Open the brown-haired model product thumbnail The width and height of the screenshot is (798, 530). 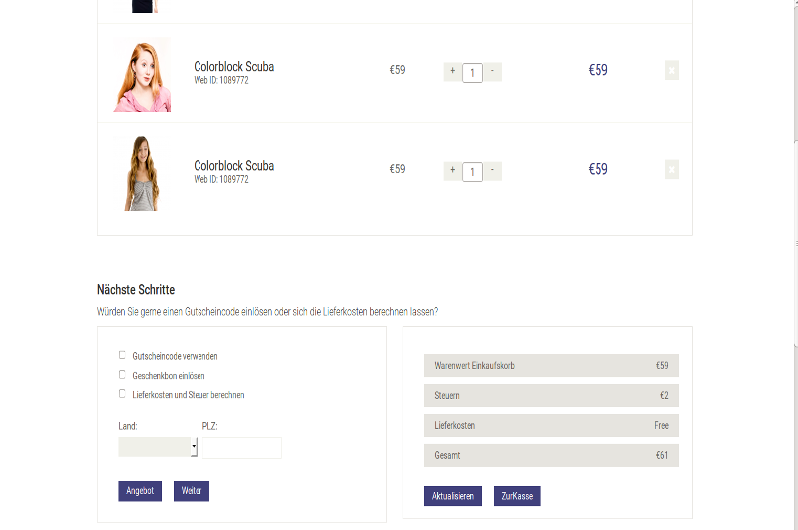pos(142,173)
